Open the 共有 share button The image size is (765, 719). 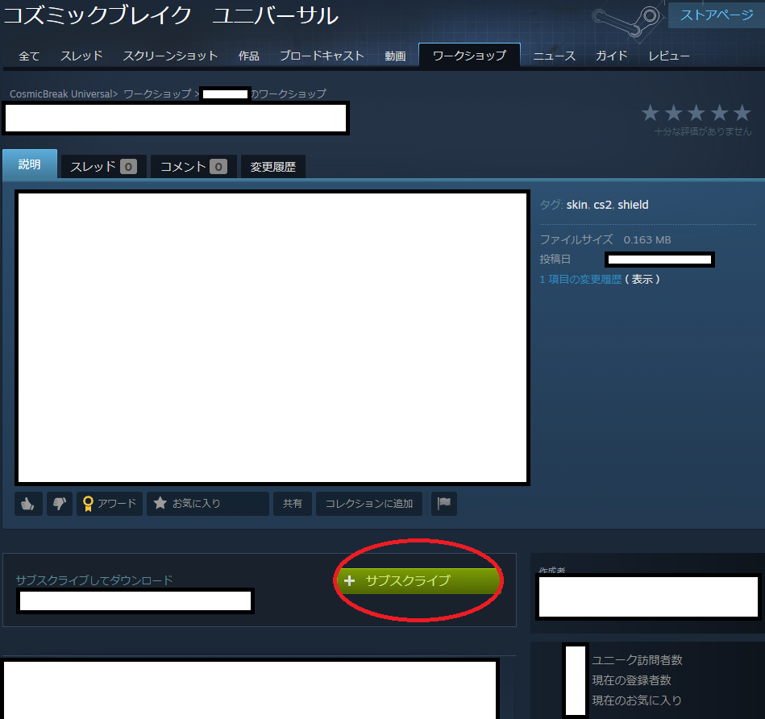[x=293, y=504]
